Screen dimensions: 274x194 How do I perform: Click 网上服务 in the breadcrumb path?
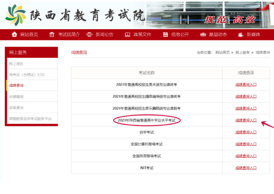(242, 52)
